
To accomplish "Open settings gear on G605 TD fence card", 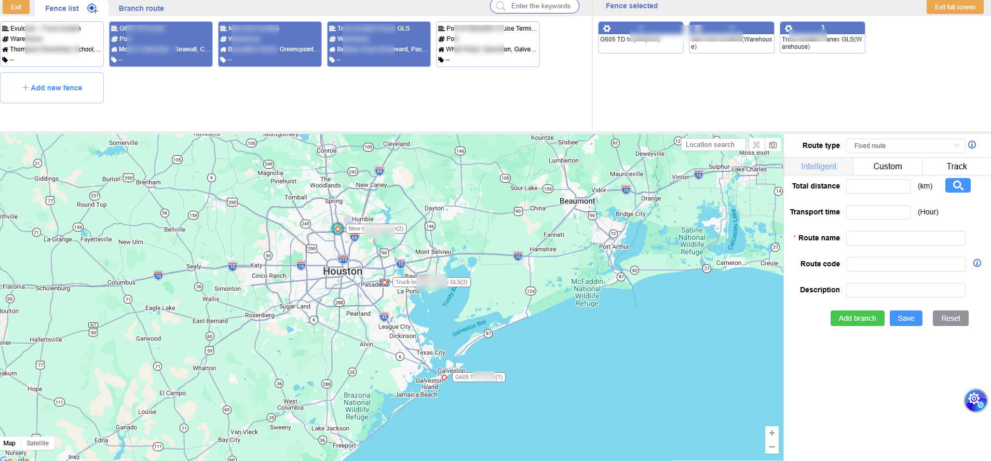I will pyautogui.click(x=607, y=29).
